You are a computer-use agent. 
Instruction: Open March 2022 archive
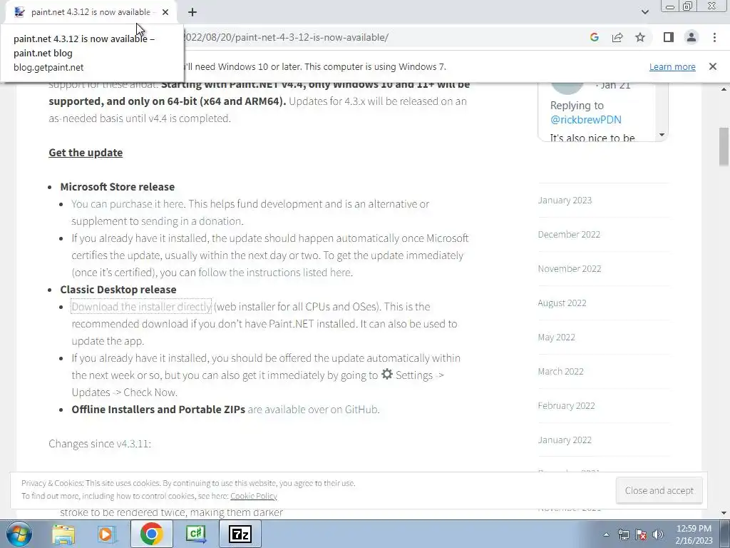click(x=560, y=371)
